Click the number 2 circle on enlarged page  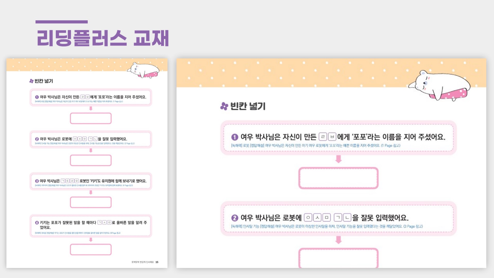[234, 218]
